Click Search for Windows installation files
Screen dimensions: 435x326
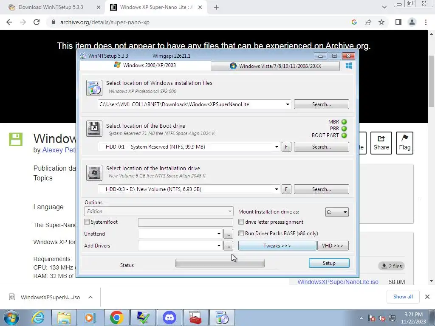(x=321, y=104)
